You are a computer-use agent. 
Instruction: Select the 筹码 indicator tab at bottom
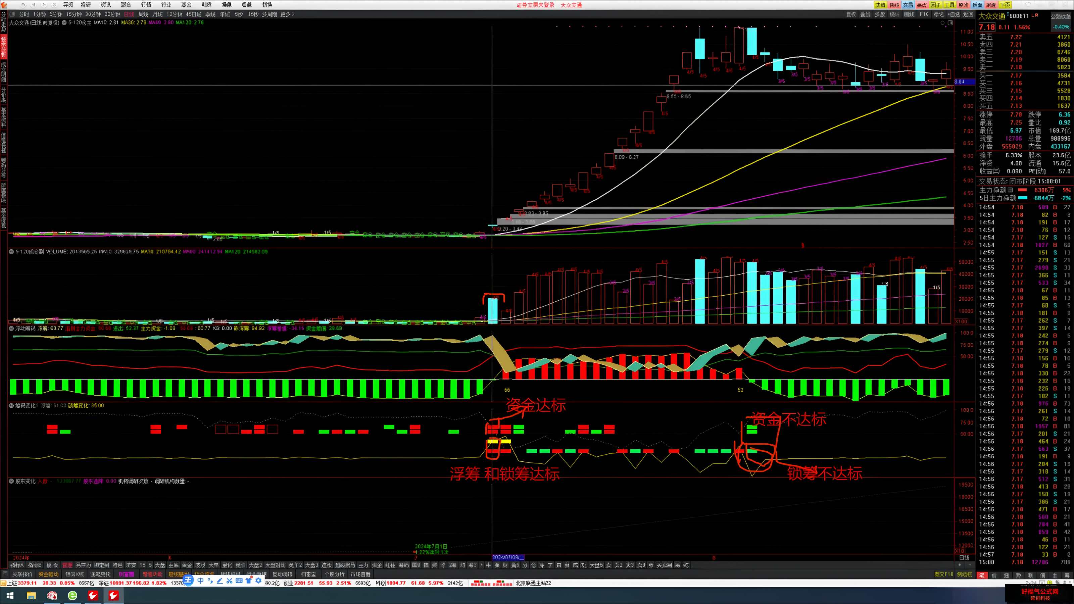click(403, 565)
